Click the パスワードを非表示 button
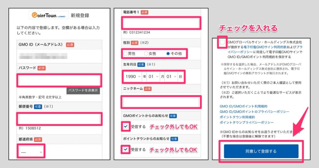Viewport: 319px width, 168px height. tap(83, 90)
